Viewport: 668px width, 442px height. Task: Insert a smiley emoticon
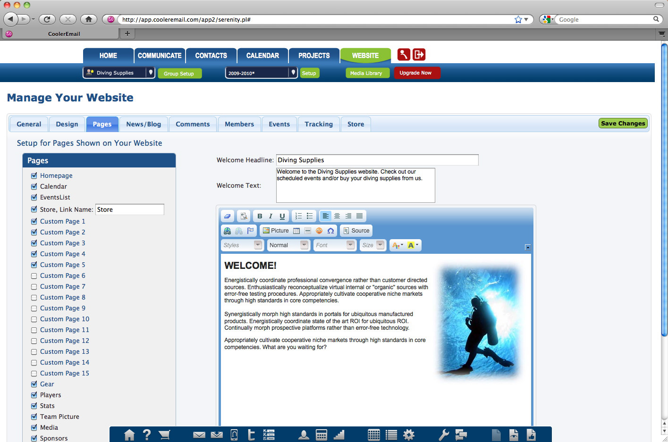pos(319,231)
